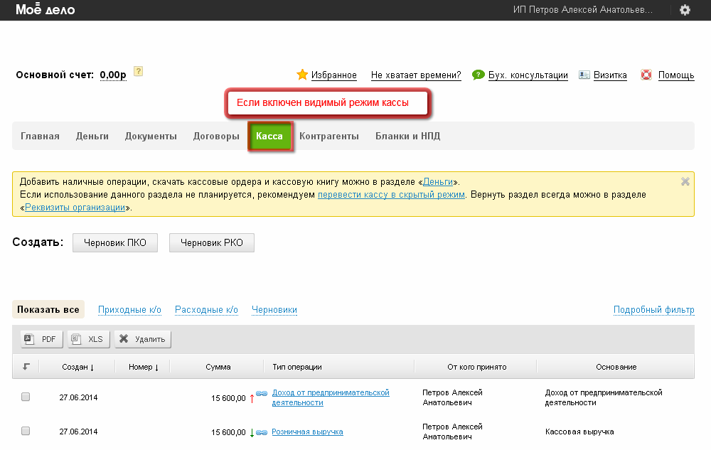711x450 pixels.
Task: Expand Подробный фильтр
Action: pyautogui.click(x=653, y=310)
